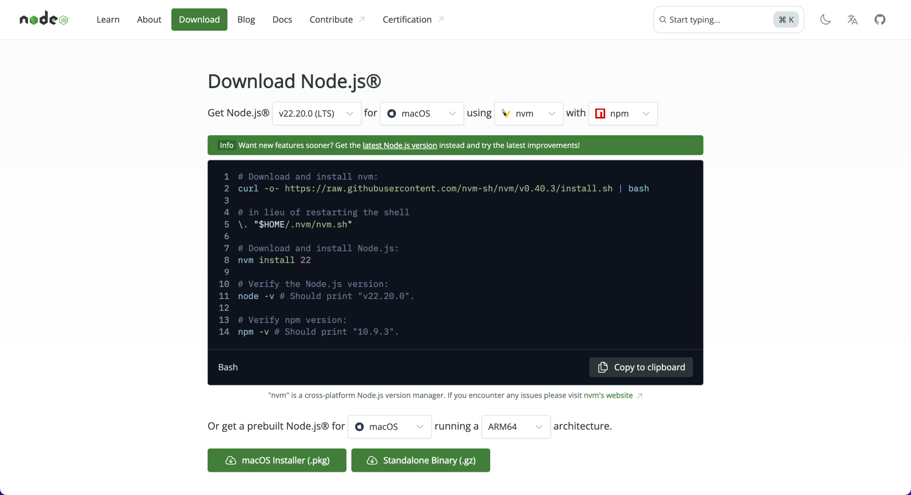This screenshot has width=911, height=495.
Task: Expand the v22.20.0 (LTS) version dropdown
Action: 316,114
